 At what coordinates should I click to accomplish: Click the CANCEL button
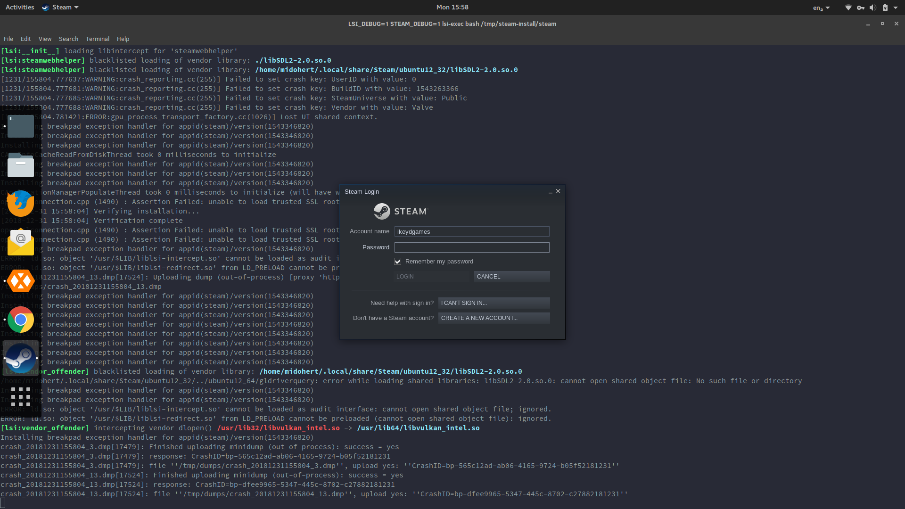point(512,277)
